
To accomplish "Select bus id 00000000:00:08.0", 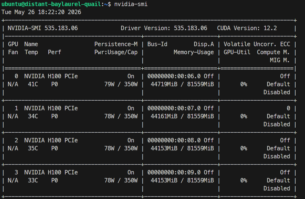I will pyautogui.click(x=174, y=140).
